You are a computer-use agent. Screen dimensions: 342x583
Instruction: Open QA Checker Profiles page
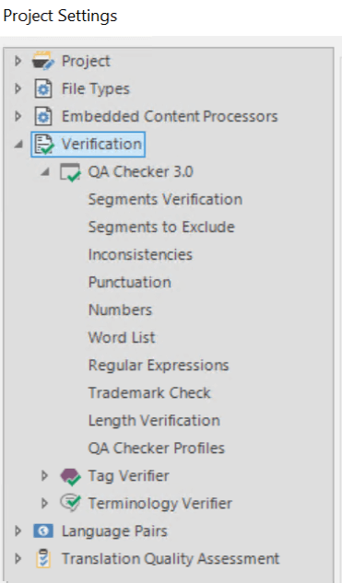click(x=157, y=448)
